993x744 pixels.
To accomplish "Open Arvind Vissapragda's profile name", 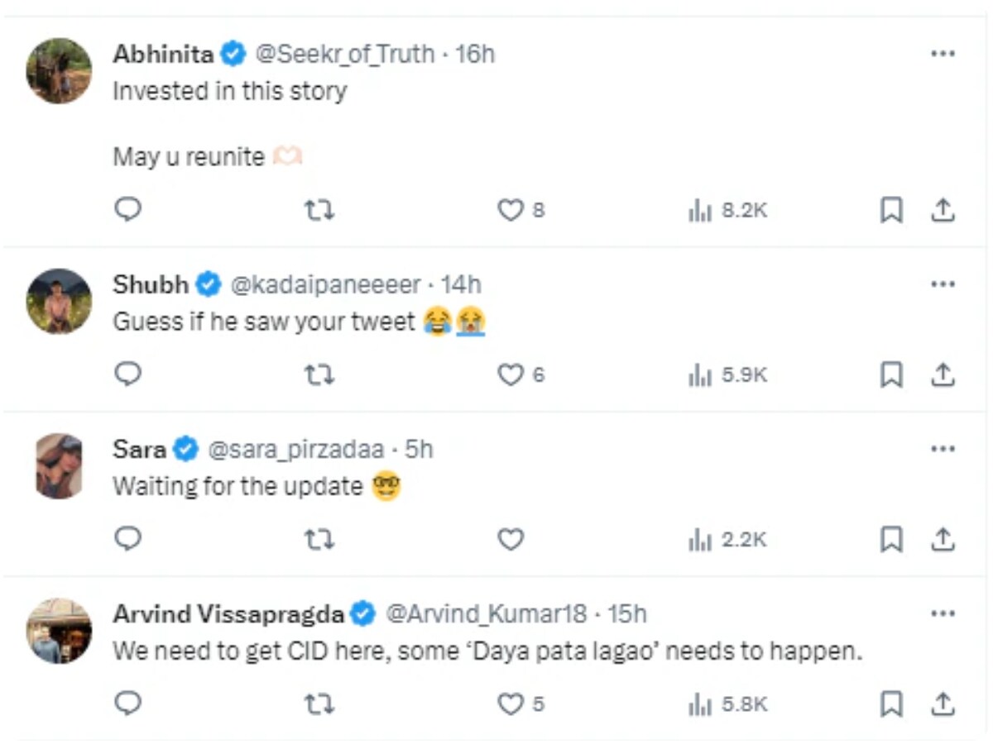I will 228,614.
